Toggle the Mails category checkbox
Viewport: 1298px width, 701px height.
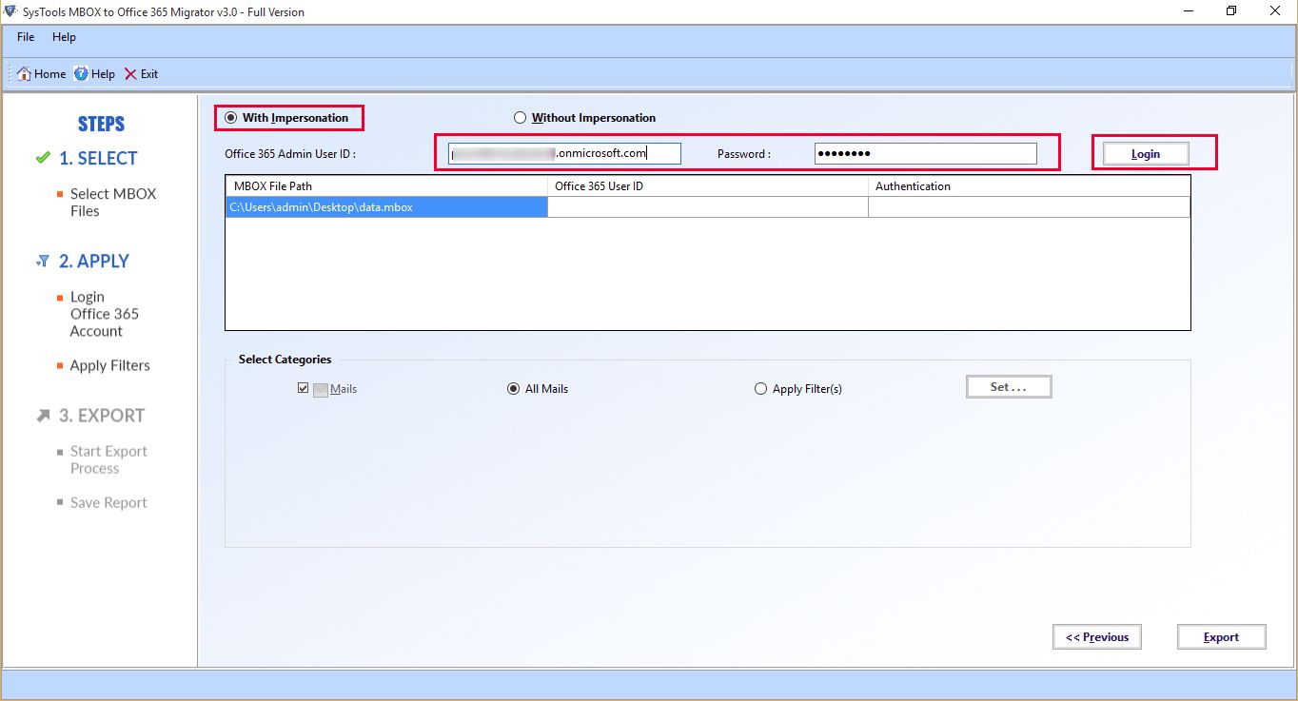(304, 389)
